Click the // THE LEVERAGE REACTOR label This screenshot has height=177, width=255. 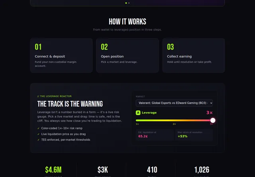point(55,96)
